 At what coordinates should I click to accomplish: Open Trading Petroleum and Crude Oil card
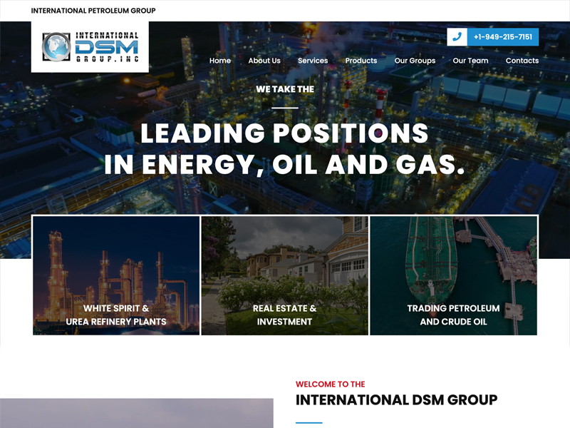[x=454, y=276]
